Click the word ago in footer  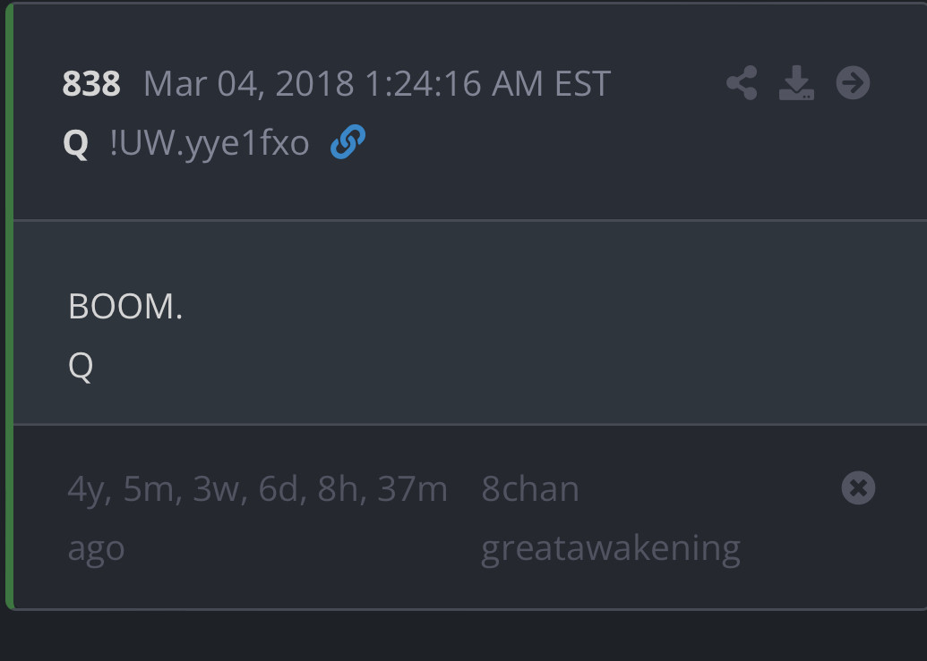(96, 547)
